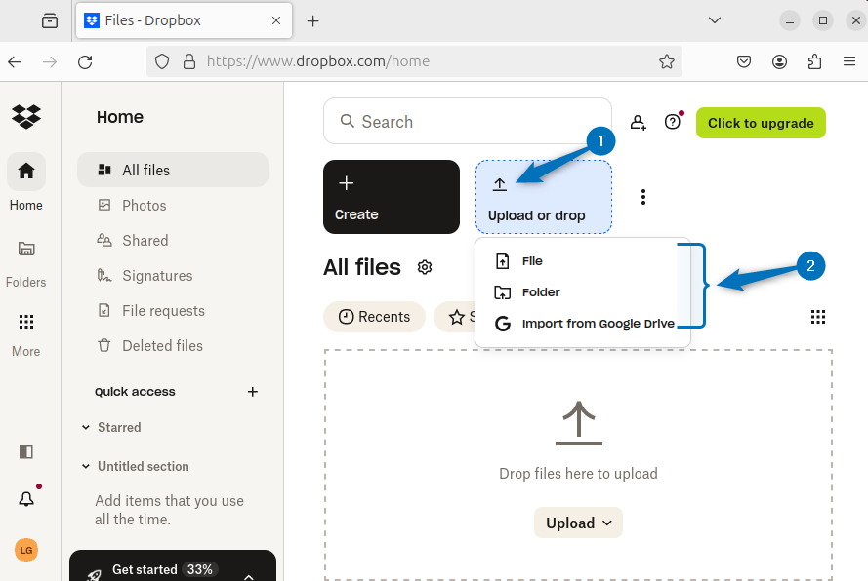Viewport: 868px width, 581px height.
Task: Open the notifications bell icon
Action: tap(26, 499)
